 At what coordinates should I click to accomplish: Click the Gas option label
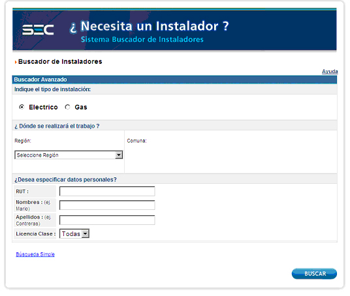click(x=81, y=107)
